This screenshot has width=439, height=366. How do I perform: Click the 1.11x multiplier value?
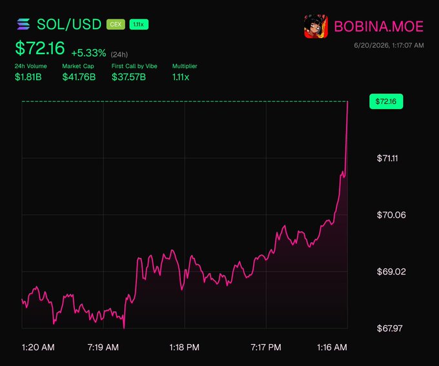click(x=181, y=77)
